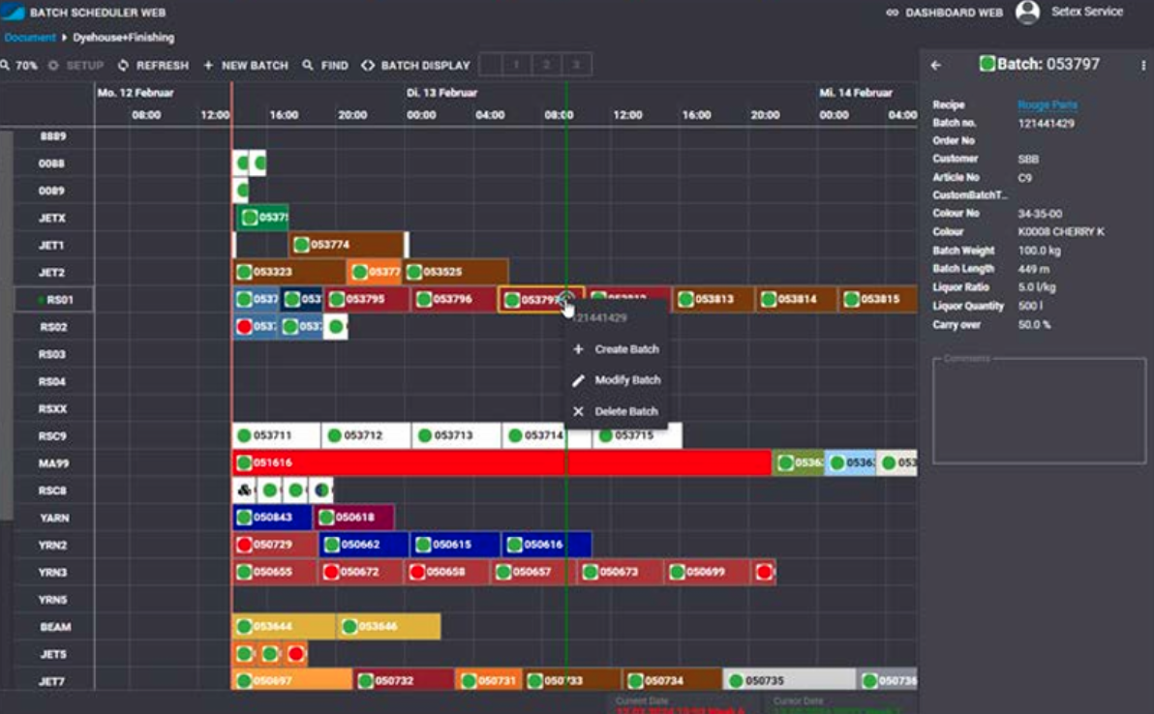Select batch 050615 on YRN2
1154x714 pixels.
(x=455, y=544)
